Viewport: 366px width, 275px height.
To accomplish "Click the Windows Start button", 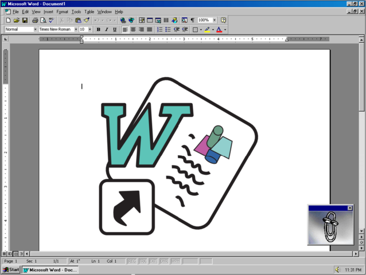I will click(x=11, y=270).
